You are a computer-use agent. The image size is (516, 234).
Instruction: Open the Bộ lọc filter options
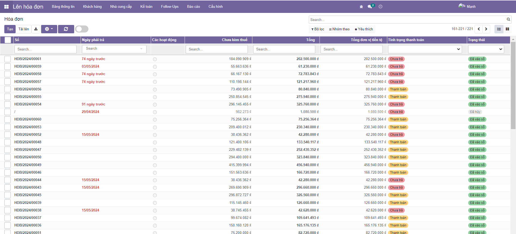[x=318, y=29]
